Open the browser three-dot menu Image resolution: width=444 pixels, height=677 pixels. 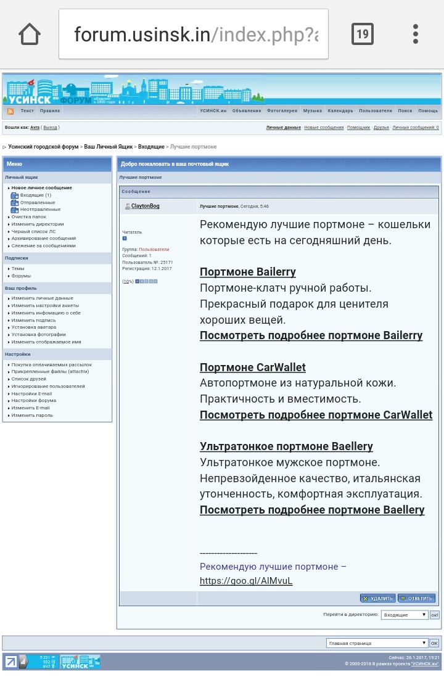(x=416, y=35)
